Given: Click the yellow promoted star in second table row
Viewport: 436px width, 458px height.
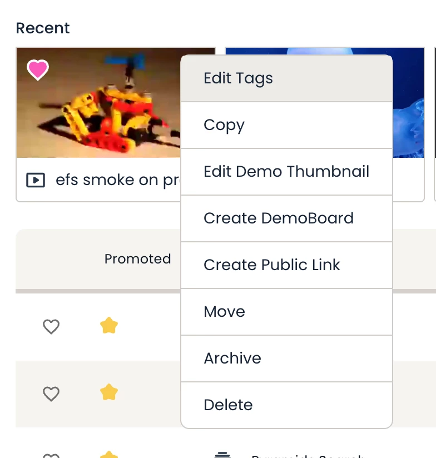Looking at the screenshot, I should pos(109,394).
